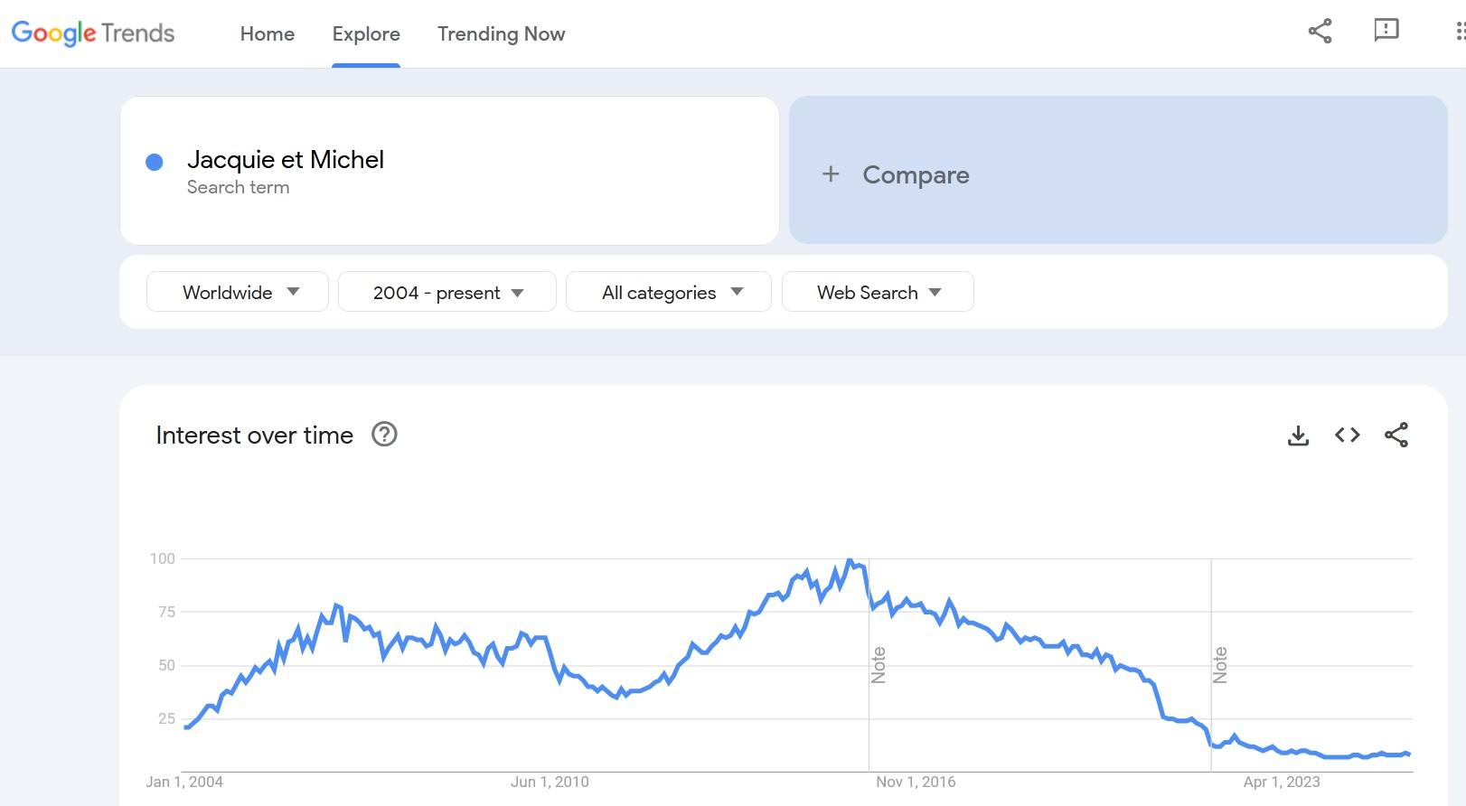Image resolution: width=1466 pixels, height=806 pixels.
Task: Click the plus icon beside Compare
Action: (831, 174)
